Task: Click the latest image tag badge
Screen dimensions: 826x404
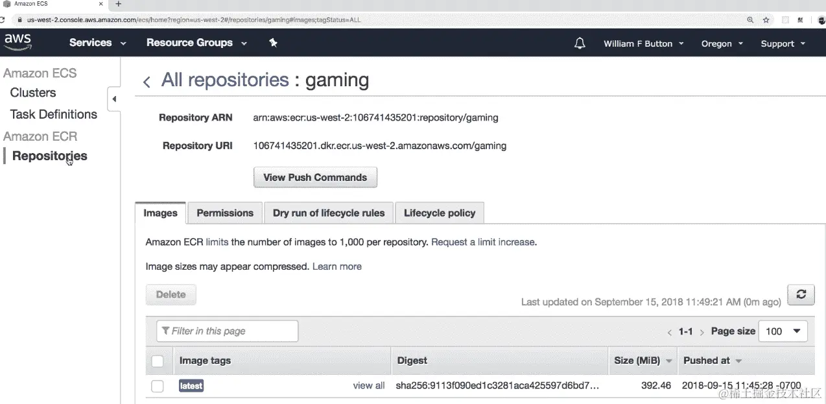Action: pos(191,386)
